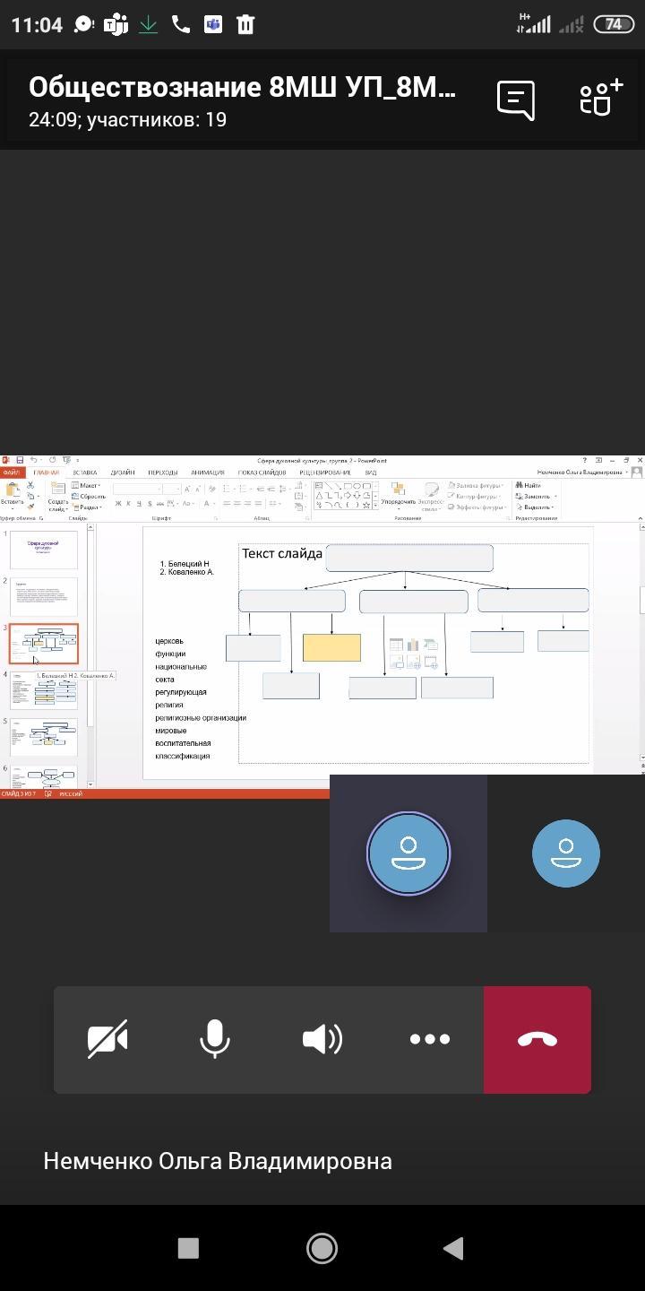
Task: Click the Save icon in quick access toolbar
Action: pyautogui.click(x=20, y=461)
